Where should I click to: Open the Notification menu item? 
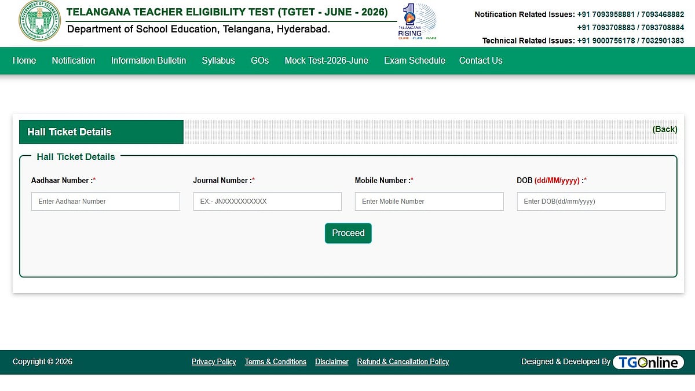tap(74, 60)
